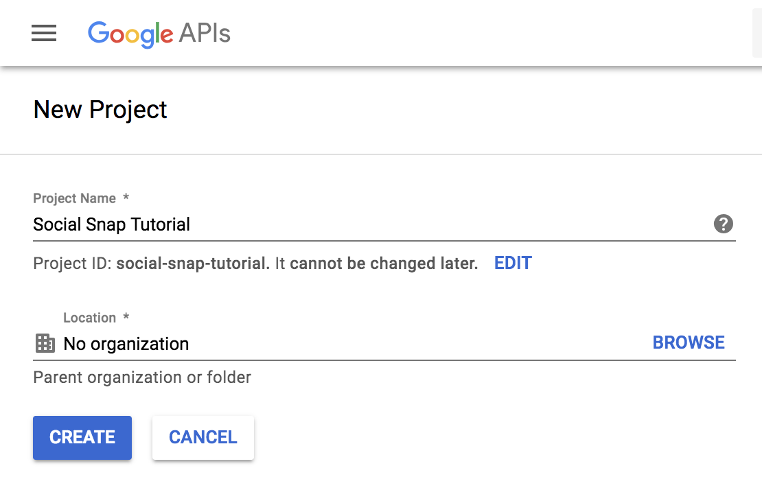Open the main menu via the three lines
Screen dimensions: 762x501
click(44, 33)
